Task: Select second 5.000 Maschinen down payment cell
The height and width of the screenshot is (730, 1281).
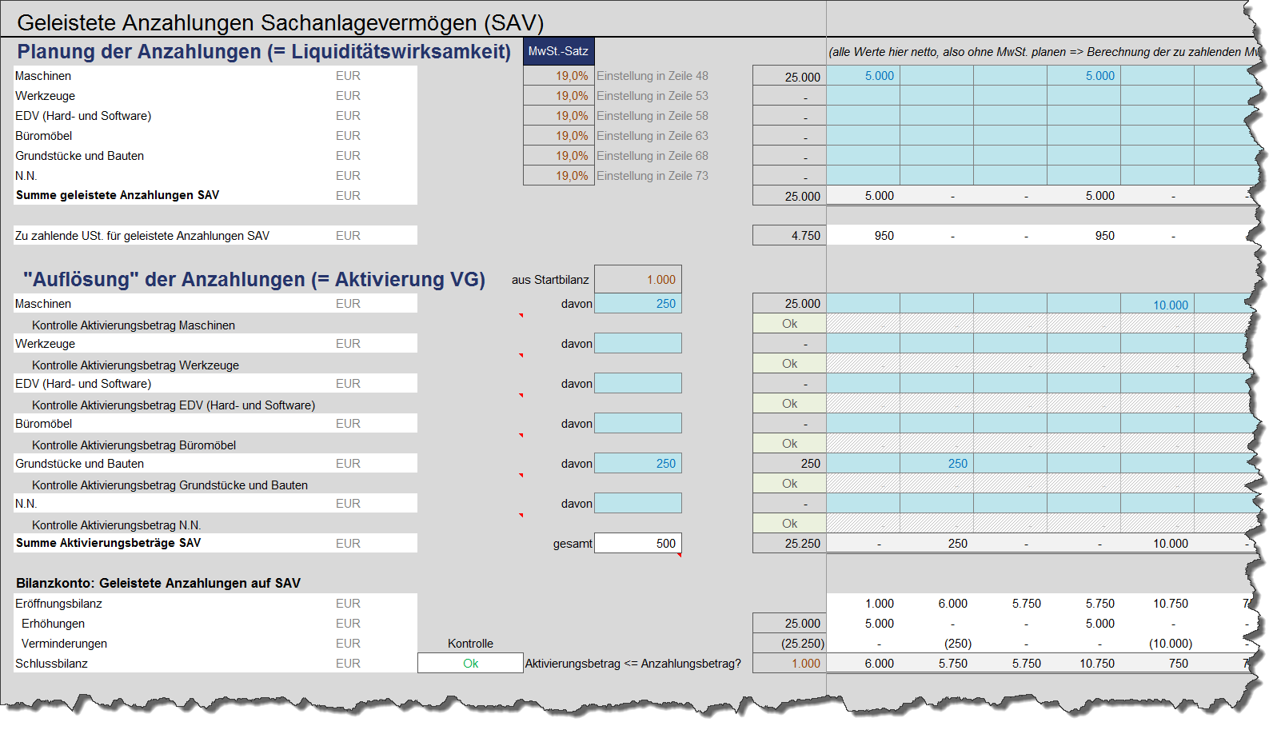Action: pos(1083,76)
